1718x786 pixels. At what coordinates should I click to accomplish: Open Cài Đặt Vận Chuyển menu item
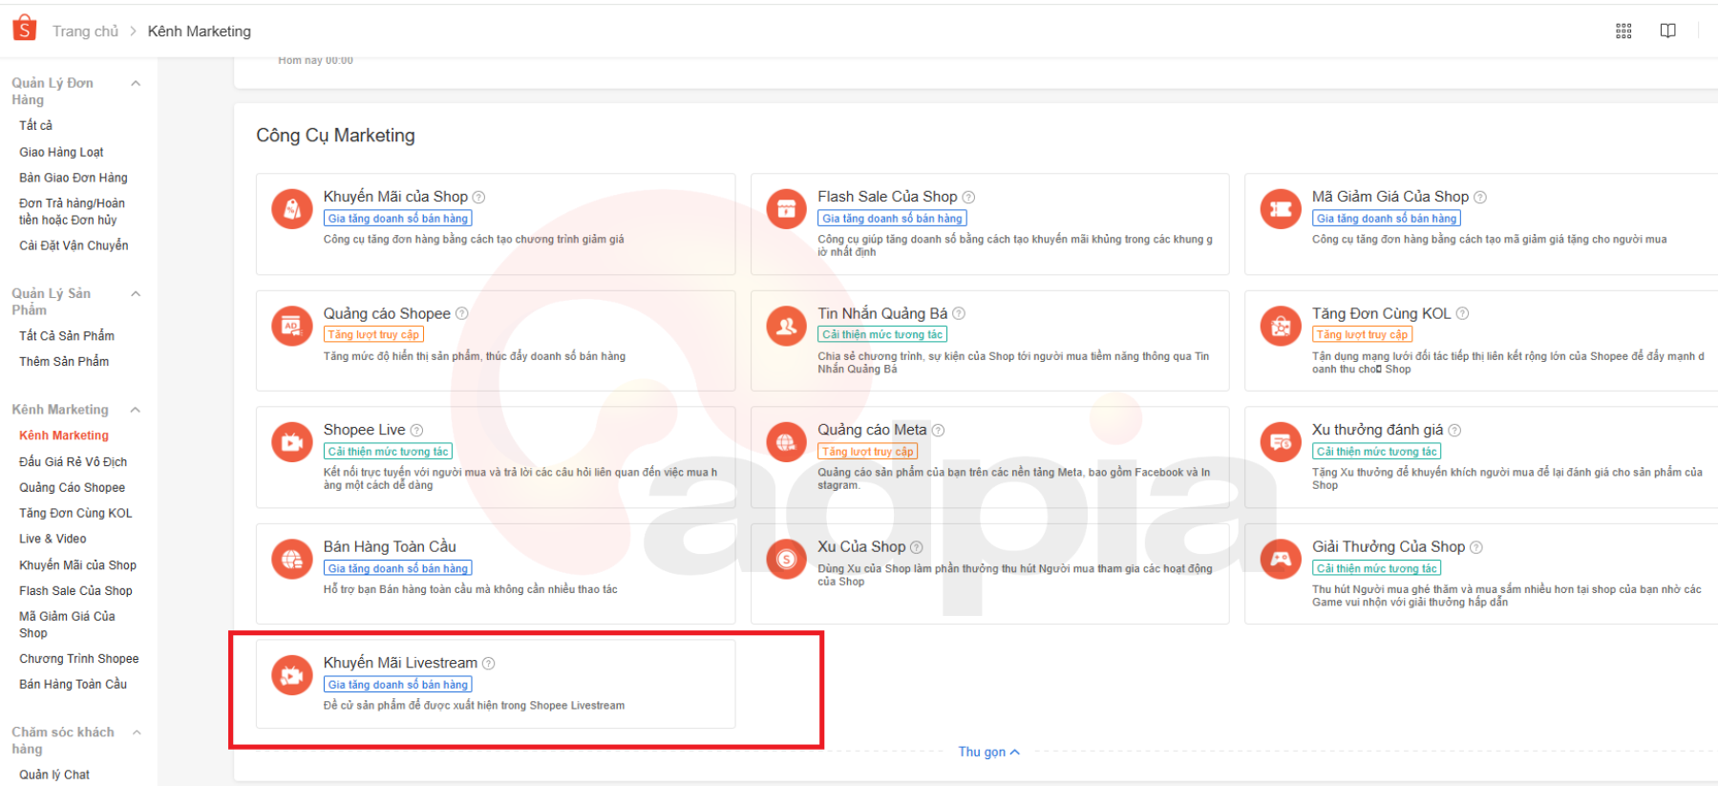coord(74,245)
